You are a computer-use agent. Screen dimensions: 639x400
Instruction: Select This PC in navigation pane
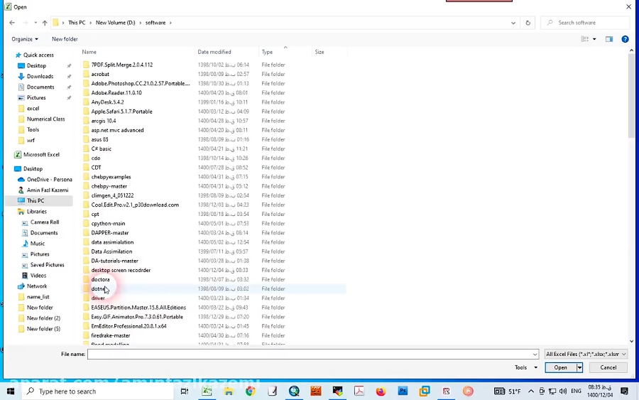[x=35, y=201]
